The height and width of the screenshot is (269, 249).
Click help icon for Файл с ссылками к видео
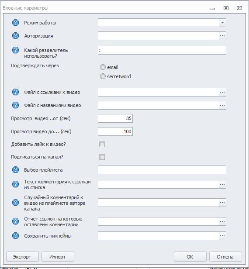[x=15, y=92]
